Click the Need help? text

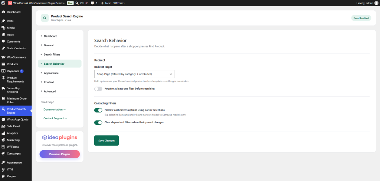click(x=47, y=102)
